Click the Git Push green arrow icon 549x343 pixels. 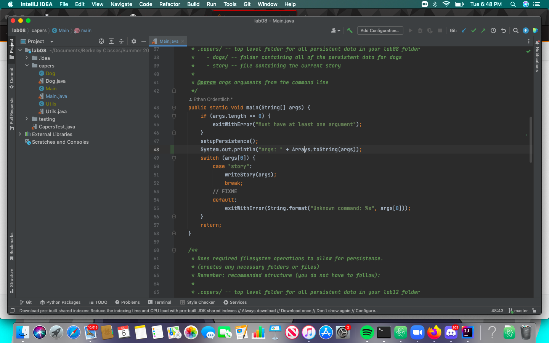coord(483,30)
